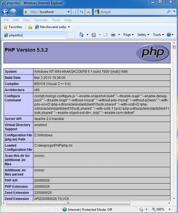This screenshot has height=213, width=178.
Task: Open the View menu
Action: pyautogui.click(x=27, y=20)
